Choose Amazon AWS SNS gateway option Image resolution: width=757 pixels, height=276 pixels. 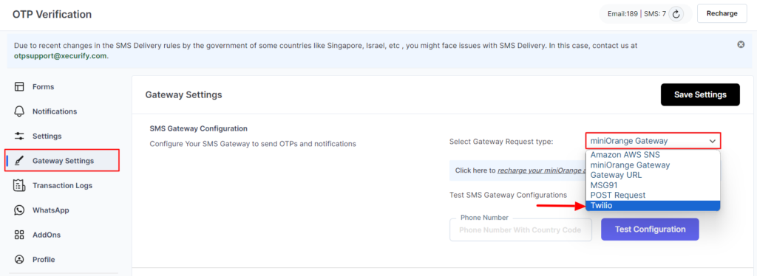pos(653,155)
